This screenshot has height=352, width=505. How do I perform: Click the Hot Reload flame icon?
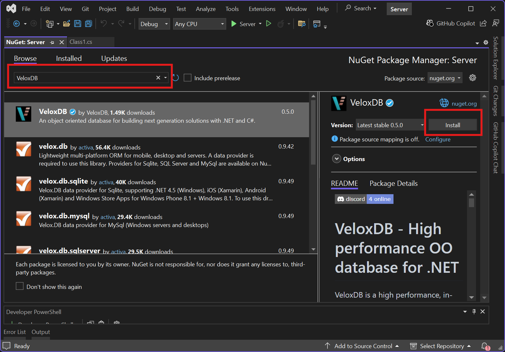click(281, 24)
